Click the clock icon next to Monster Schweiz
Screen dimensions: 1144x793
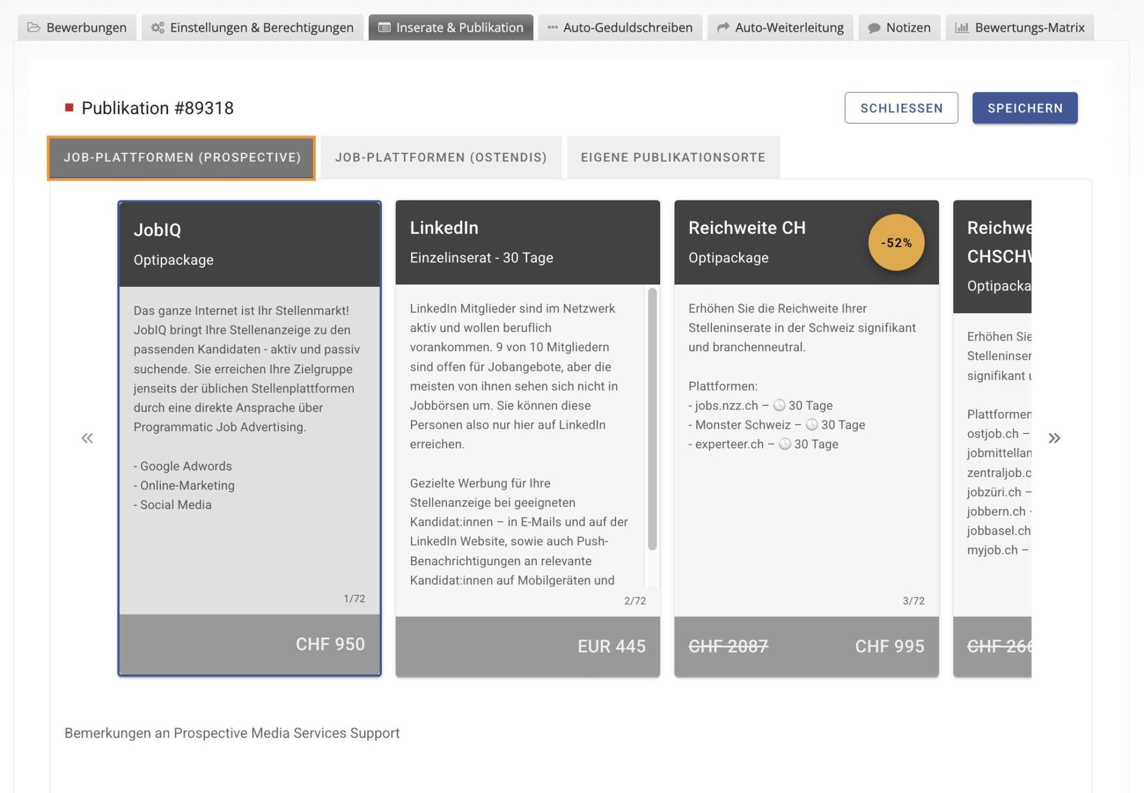[x=812, y=425]
